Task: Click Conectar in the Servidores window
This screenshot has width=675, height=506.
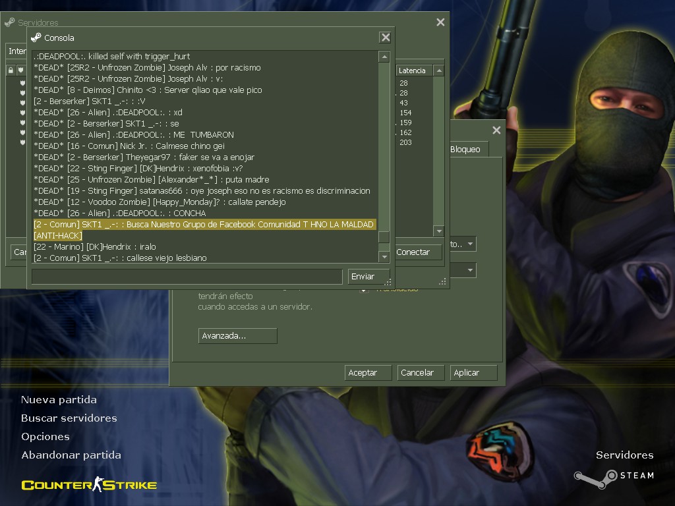Action: click(418, 252)
